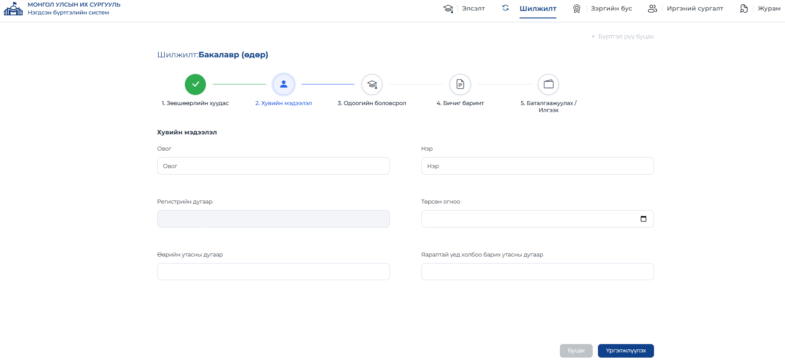Screen dimensions: 785x362
Task: Click the refresh arrows icon beside Шилжилт
Action: pyautogui.click(x=506, y=8)
